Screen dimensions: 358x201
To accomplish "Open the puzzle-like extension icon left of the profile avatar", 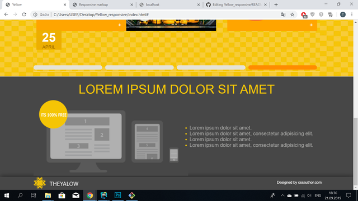I will coord(331,15).
